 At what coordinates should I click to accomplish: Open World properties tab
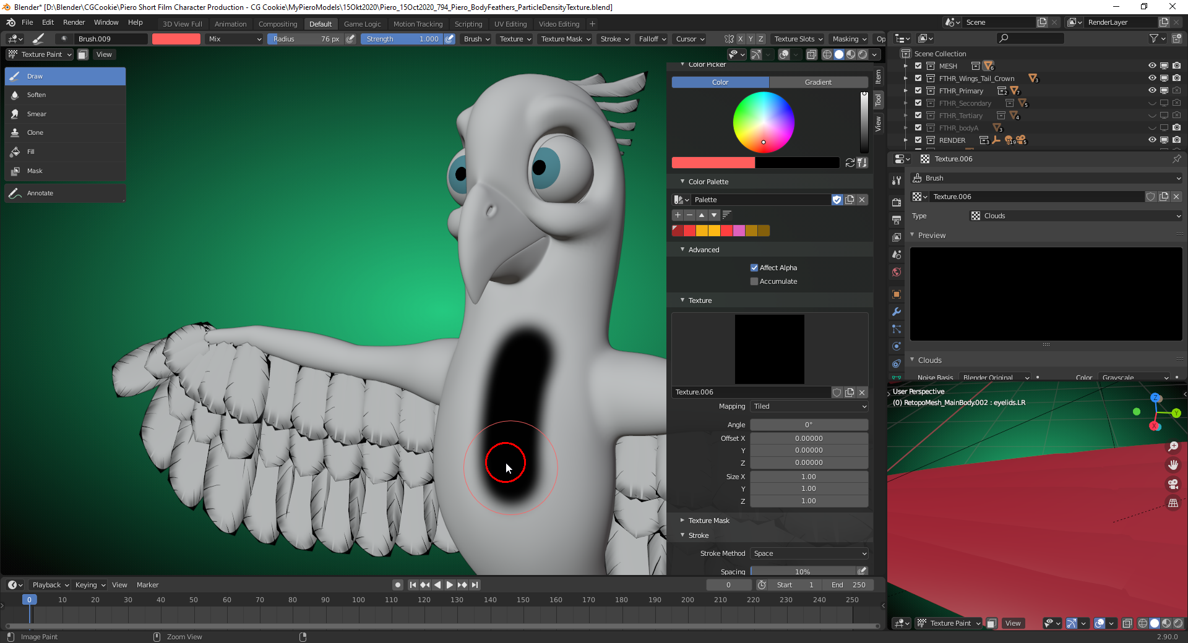click(x=897, y=272)
